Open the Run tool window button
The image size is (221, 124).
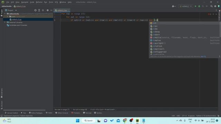(23, 113)
